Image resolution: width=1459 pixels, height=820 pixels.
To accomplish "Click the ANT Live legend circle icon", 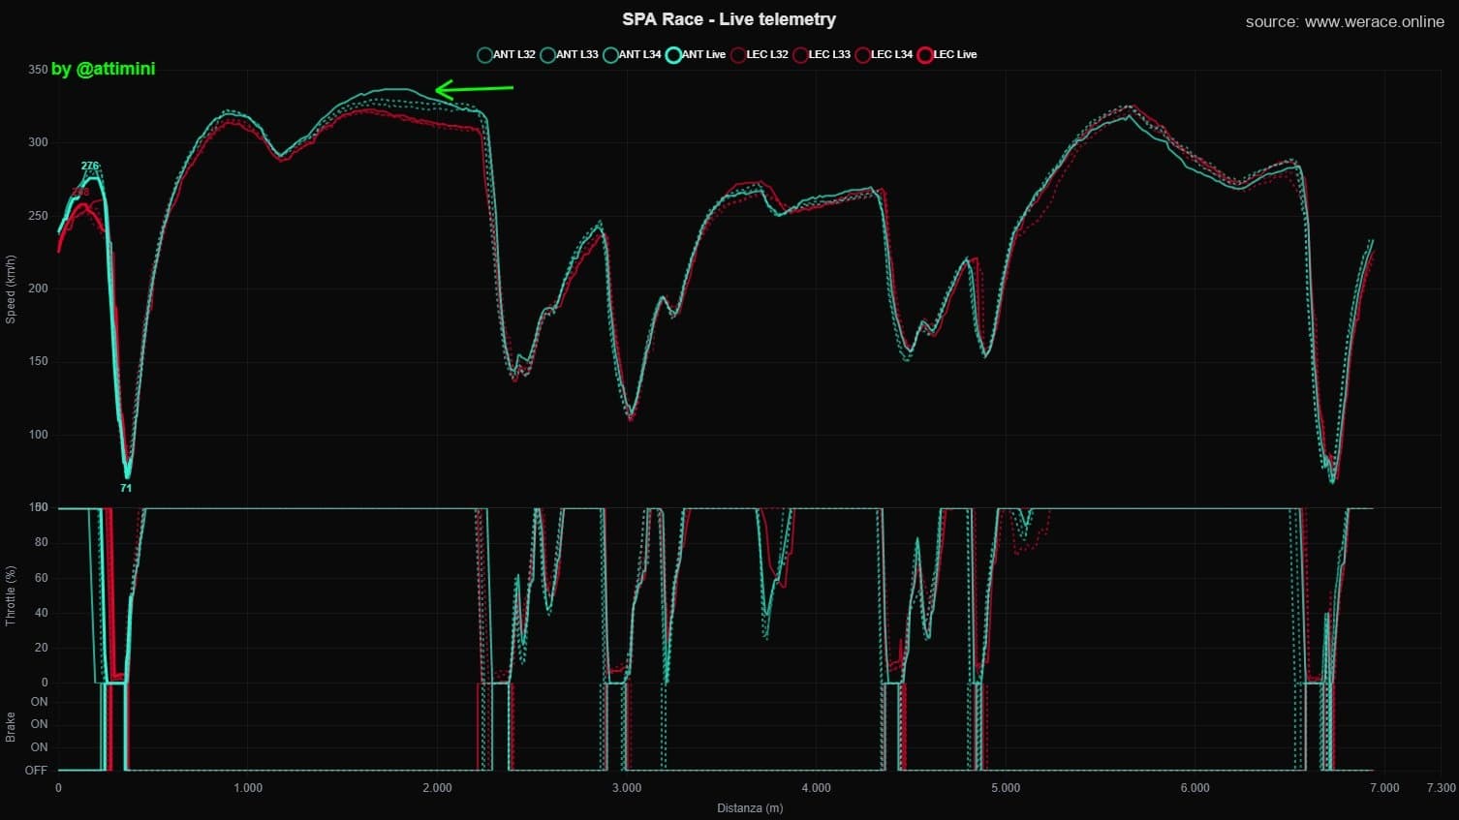I will pyautogui.click(x=673, y=55).
